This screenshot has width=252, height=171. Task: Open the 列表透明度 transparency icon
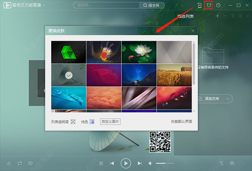point(73,122)
